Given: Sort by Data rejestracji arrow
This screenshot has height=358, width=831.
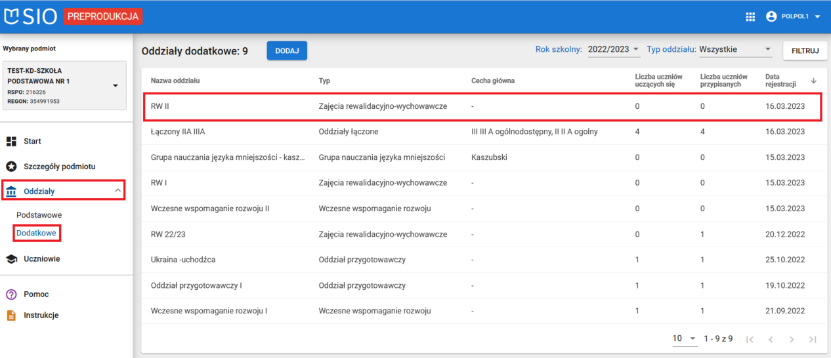Looking at the screenshot, I should pyautogui.click(x=814, y=81).
